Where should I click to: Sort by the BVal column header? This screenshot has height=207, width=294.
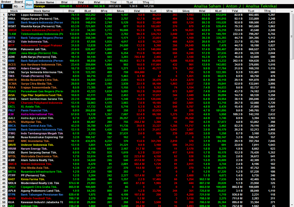[71, 11]
